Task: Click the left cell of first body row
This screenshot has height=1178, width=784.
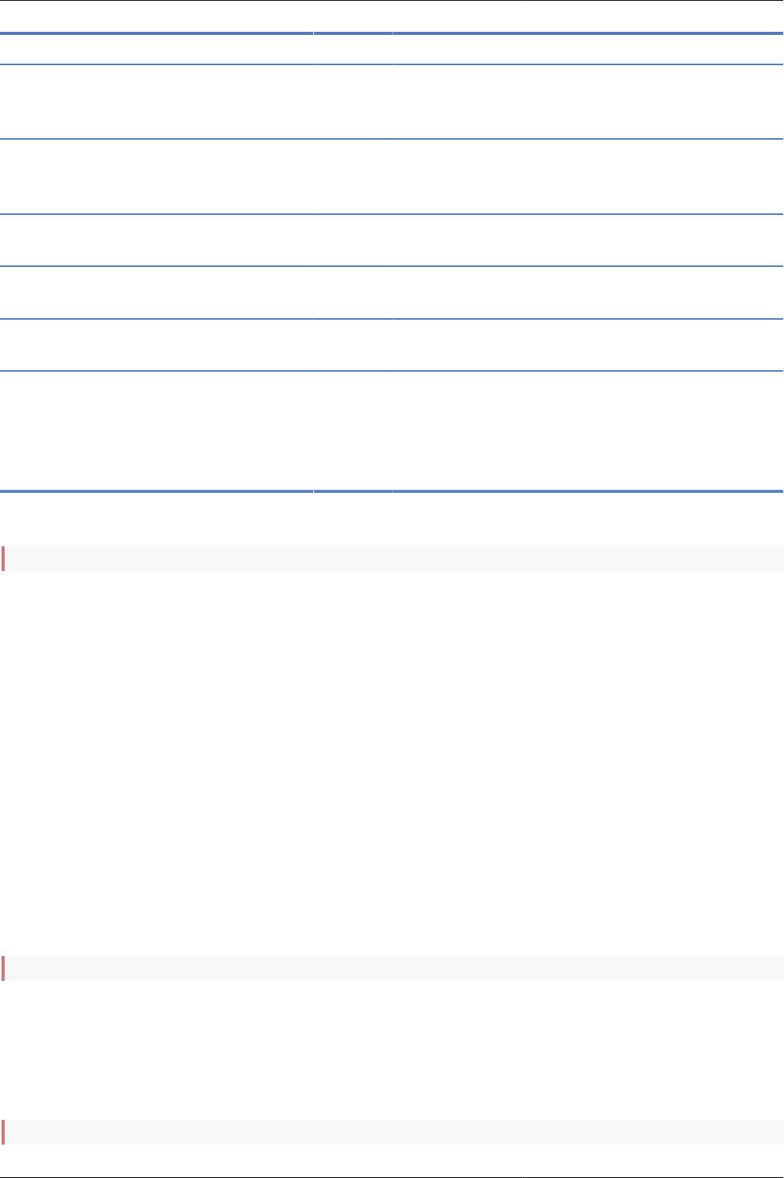Action: (157, 102)
